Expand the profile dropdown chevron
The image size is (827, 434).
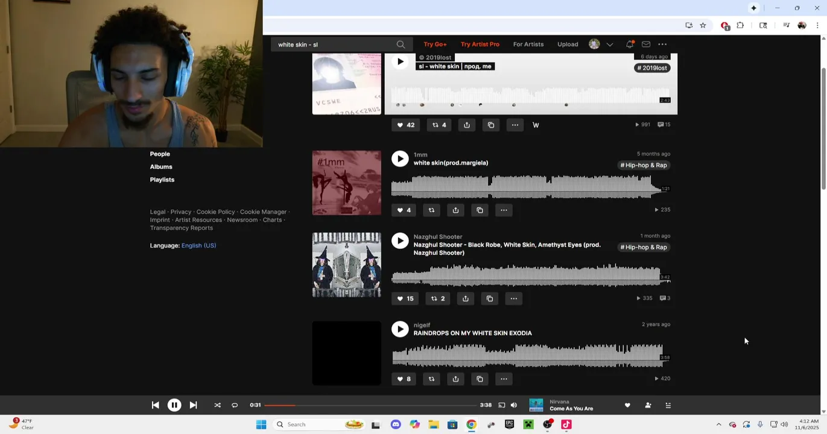point(610,45)
